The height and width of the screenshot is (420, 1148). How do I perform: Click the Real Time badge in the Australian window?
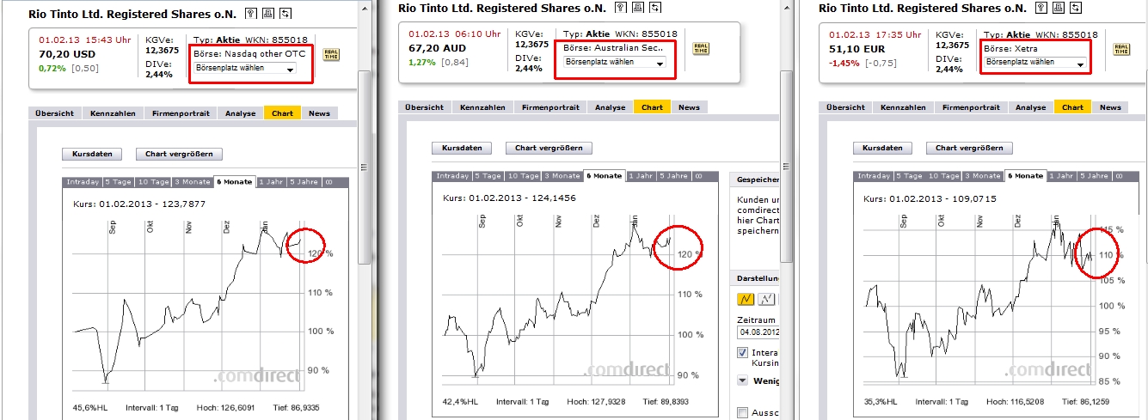click(703, 50)
